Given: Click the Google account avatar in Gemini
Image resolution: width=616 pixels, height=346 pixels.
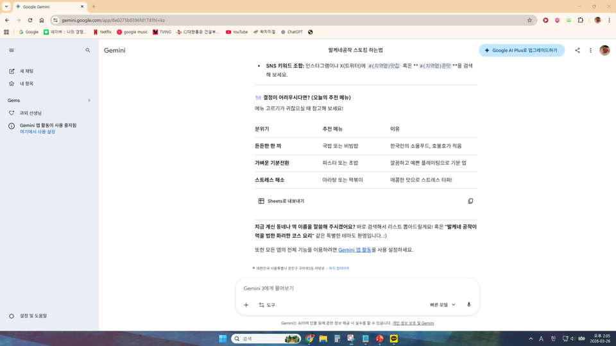Looking at the screenshot, I should pos(604,50).
